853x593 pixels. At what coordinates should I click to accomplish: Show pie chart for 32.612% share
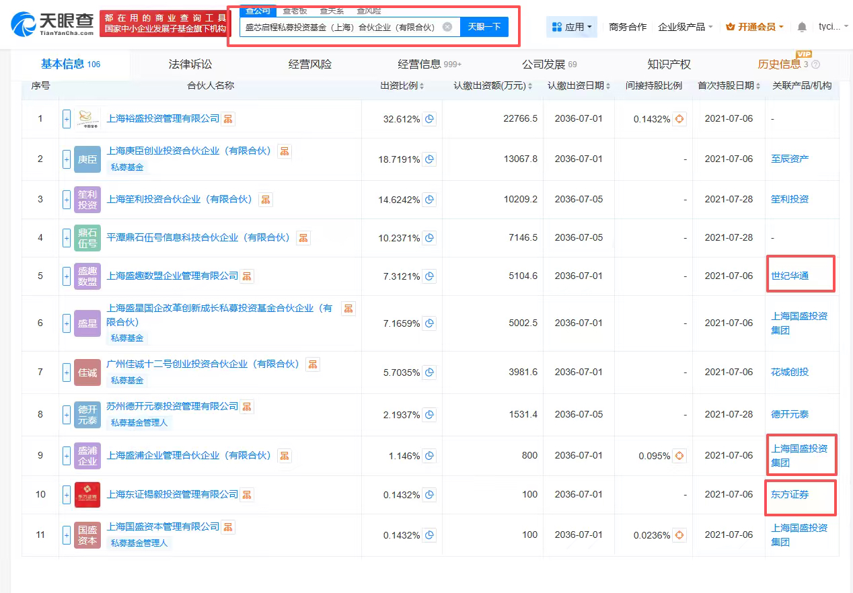pyautogui.click(x=429, y=119)
